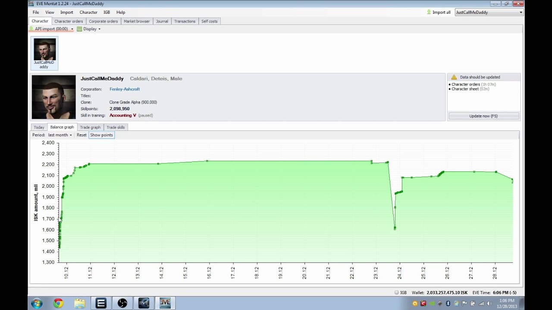Select the Character main tab
Screen dimensions: 552x310
tap(40, 21)
